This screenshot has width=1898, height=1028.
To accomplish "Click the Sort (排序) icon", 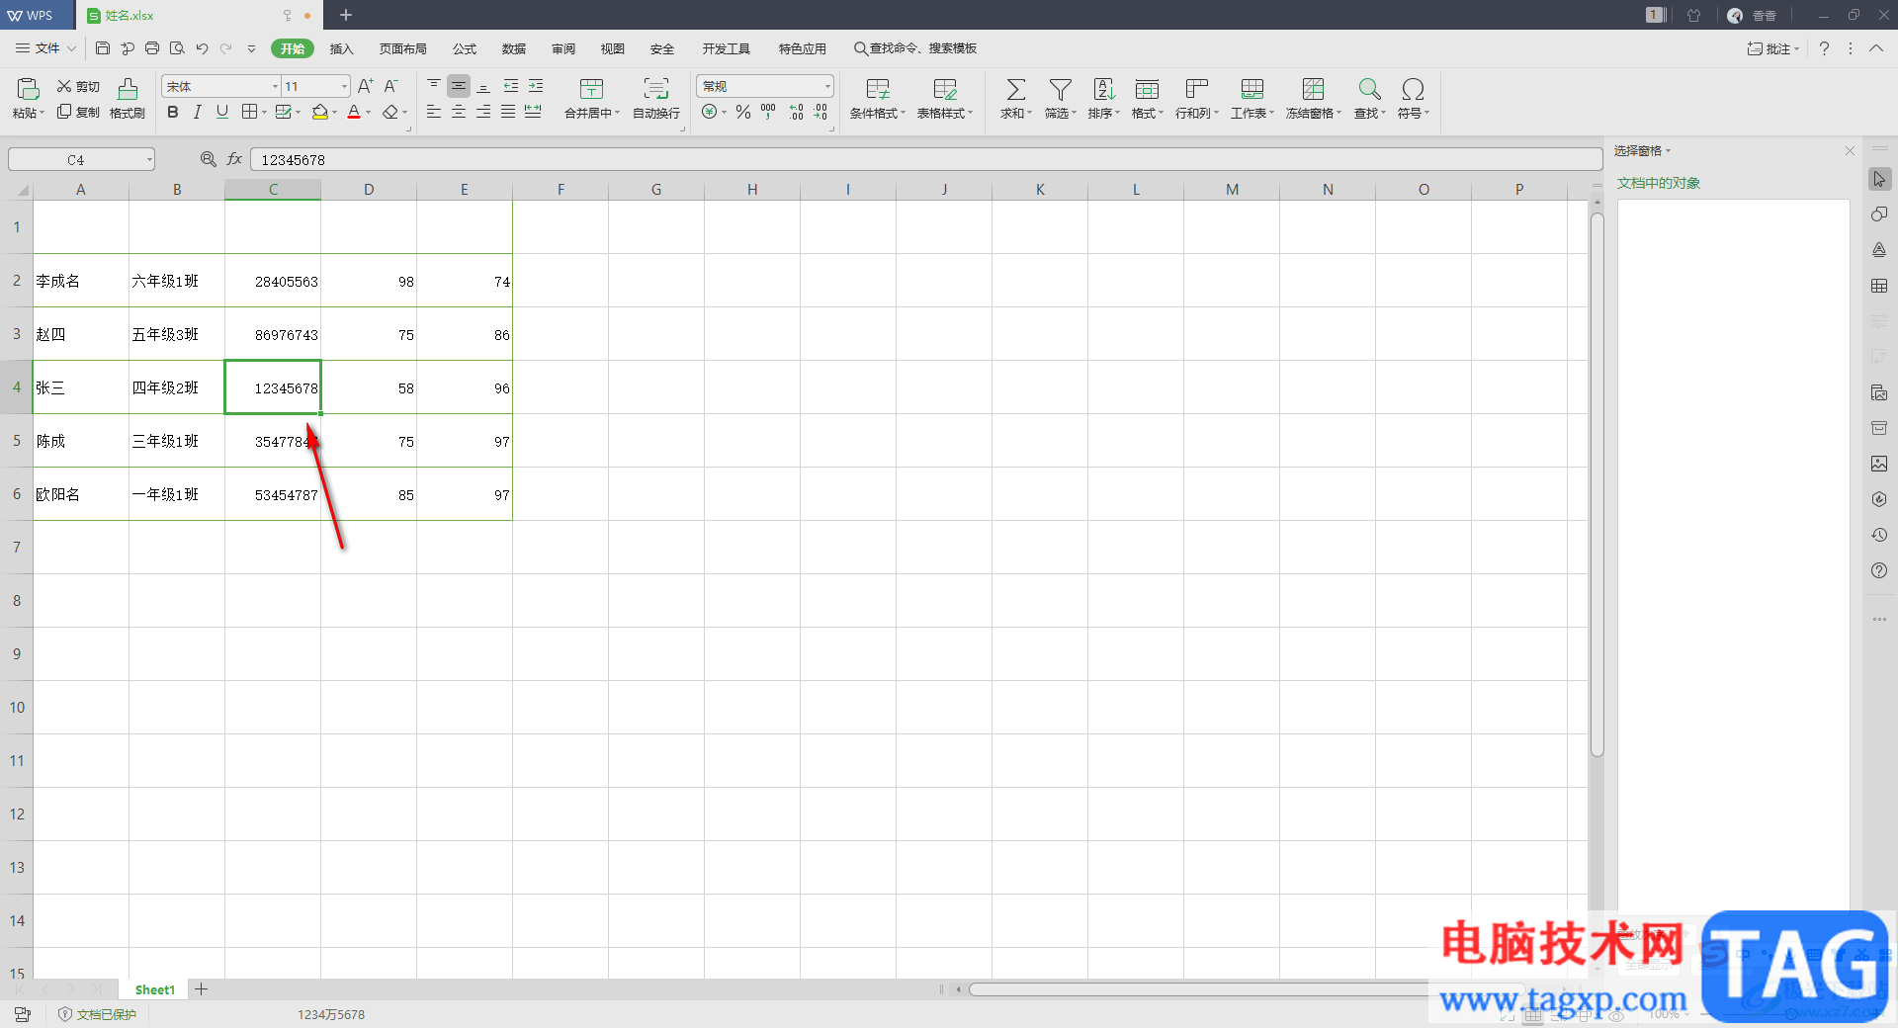I will (1104, 89).
